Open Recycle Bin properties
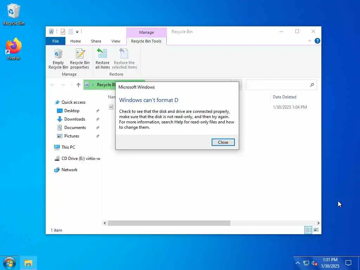The height and width of the screenshot is (270, 360). click(80, 59)
